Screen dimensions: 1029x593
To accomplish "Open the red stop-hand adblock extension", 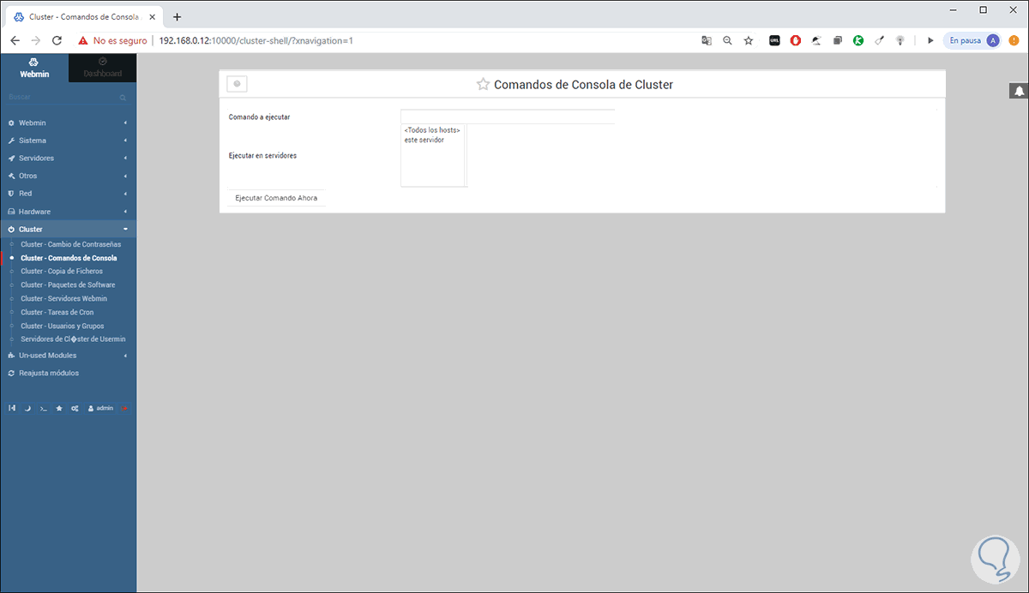I will (796, 40).
